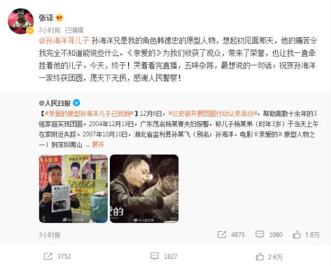The width and height of the screenshot is (331, 266).
Task: Click the repost icon on the quoted post
Action: coord(222,235)
